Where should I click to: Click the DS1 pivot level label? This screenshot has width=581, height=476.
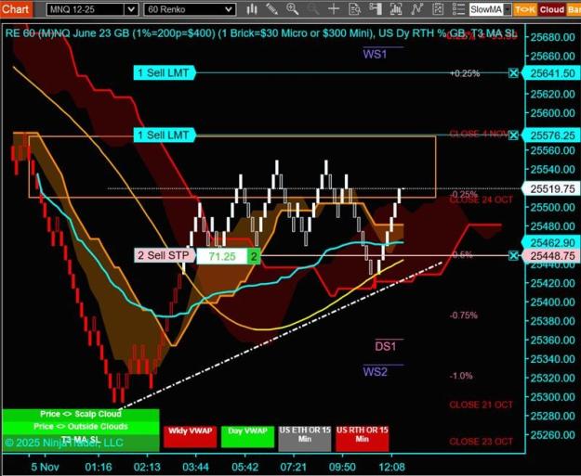(386, 346)
